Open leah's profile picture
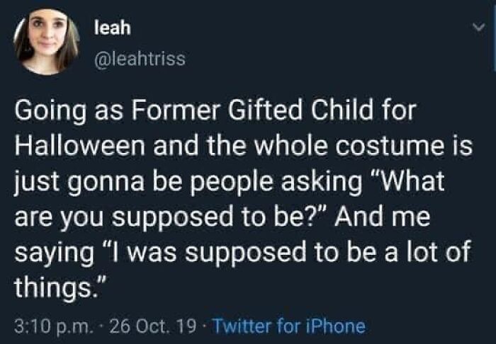Viewport: 496px width, 344px height. click(49, 42)
